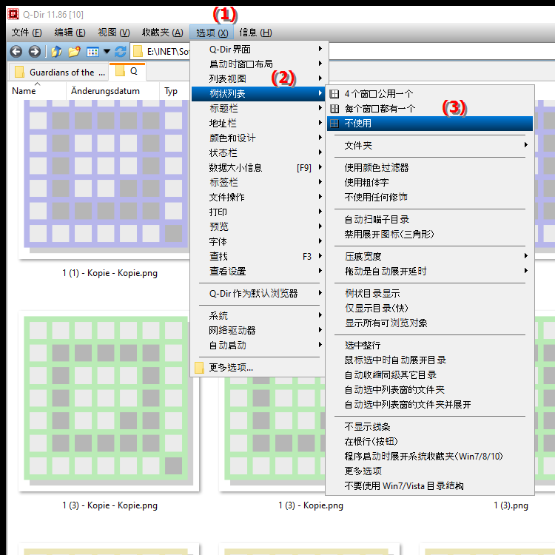This screenshot has height=555, width=555.
Task: Open Q-Dir 作为默认浏览器 submenu
Action: click(258, 294)
